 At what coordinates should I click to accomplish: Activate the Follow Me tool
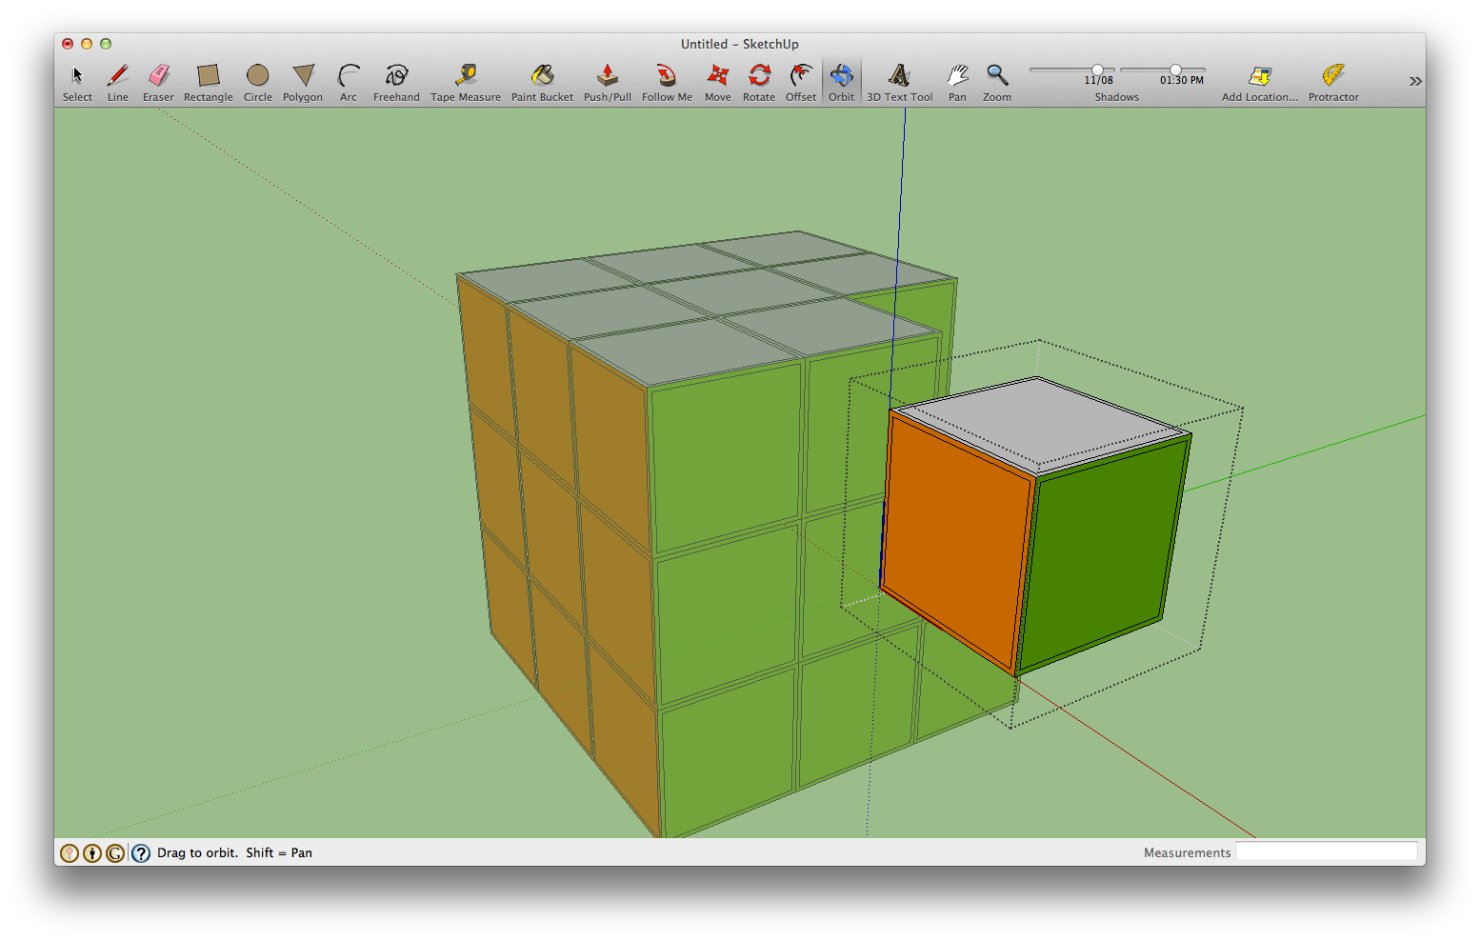(666, 76)
